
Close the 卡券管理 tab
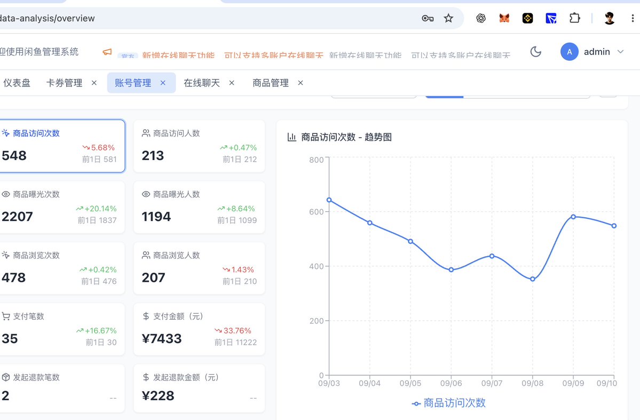coord(94,83)
